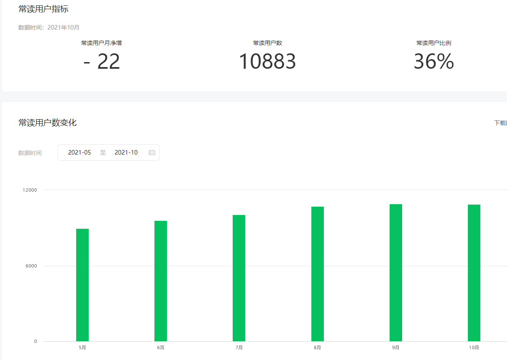507x360 pixels.
Task: Click the 数据时间：2021年10月 text
Action: [49, 27]
